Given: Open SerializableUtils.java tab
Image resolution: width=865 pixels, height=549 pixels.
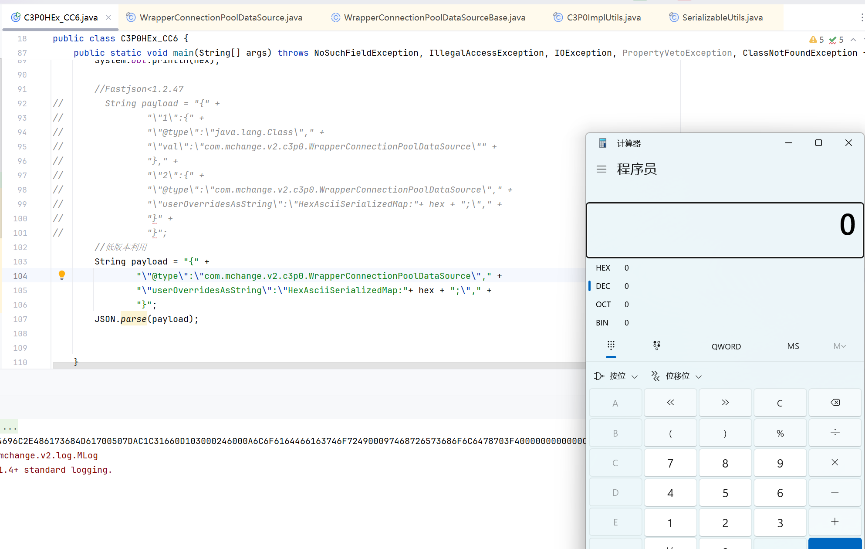Looking at the screenshot, I should pos(716,17).
